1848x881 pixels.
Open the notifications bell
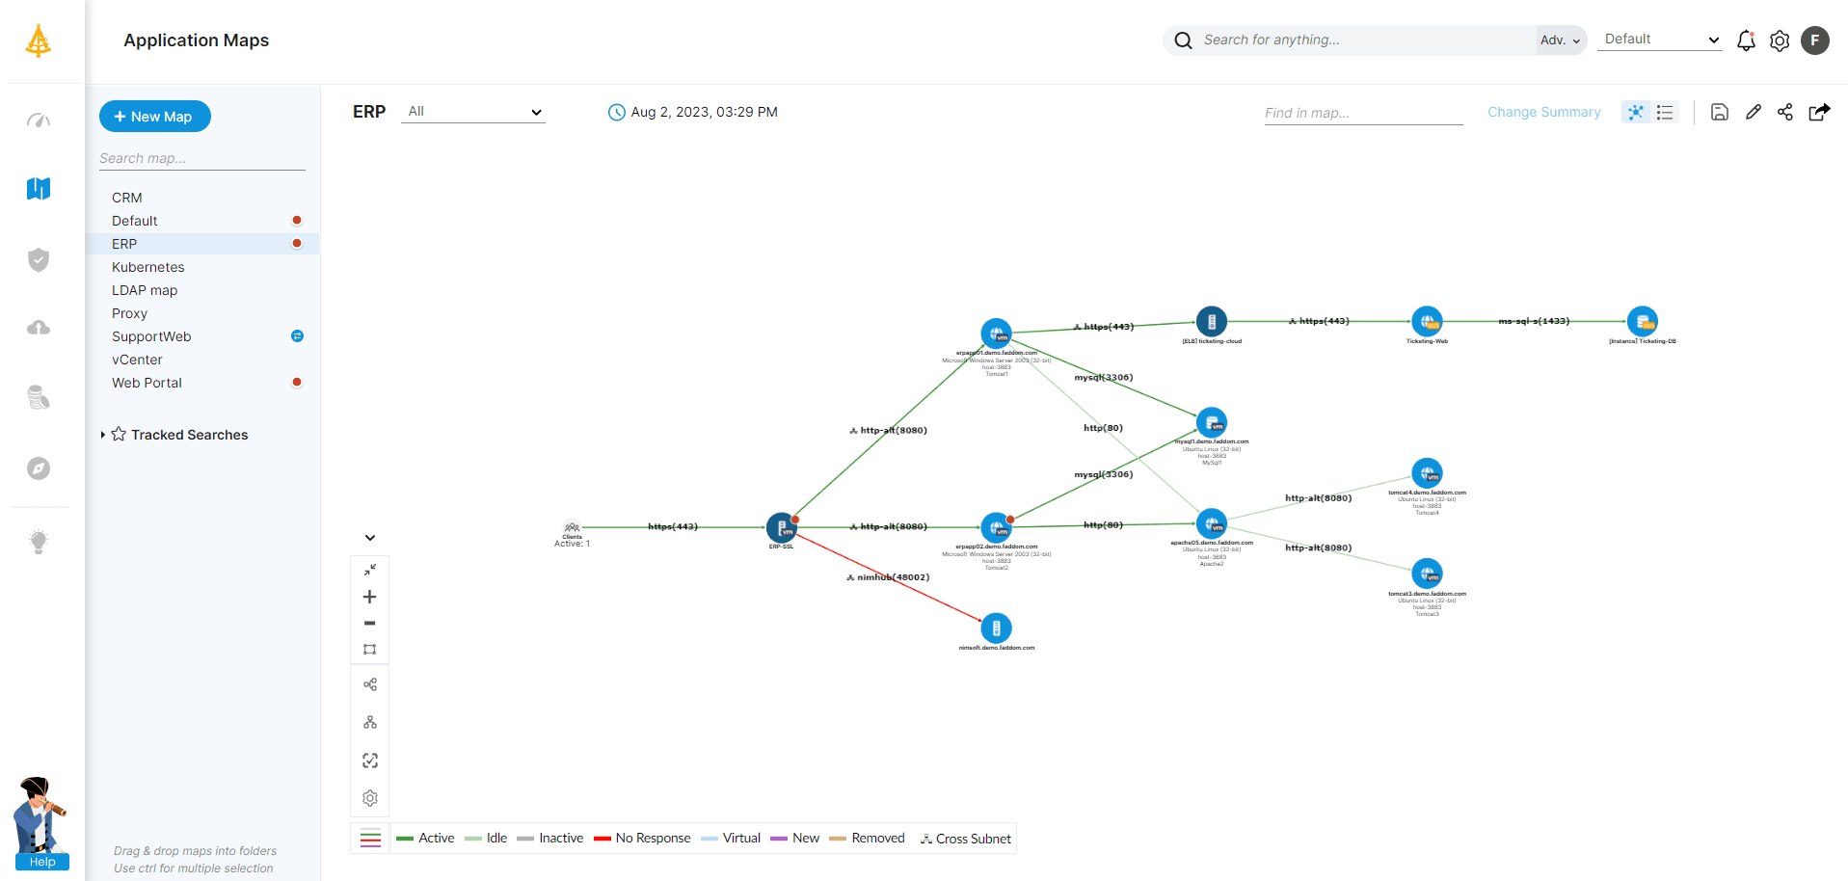click(x=1746, y=40)
